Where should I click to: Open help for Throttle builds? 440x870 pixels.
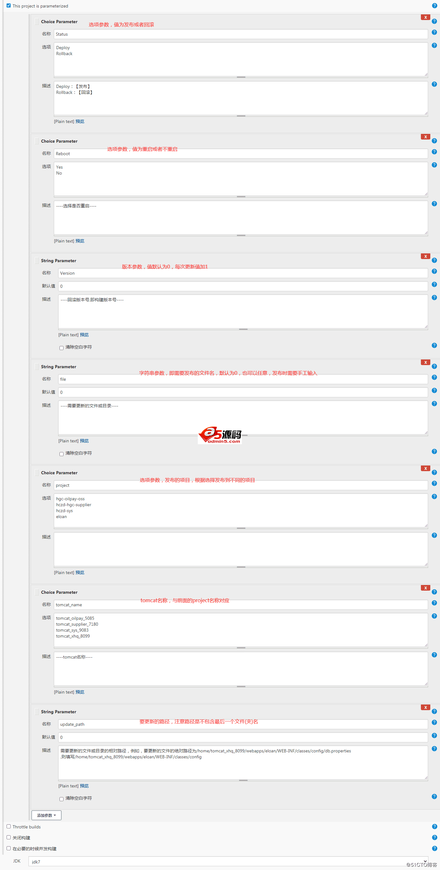(434, 827)
